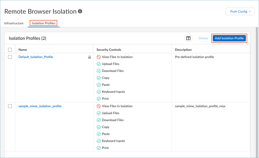Click the info icon beside Remote Browser Isolation

80,11
